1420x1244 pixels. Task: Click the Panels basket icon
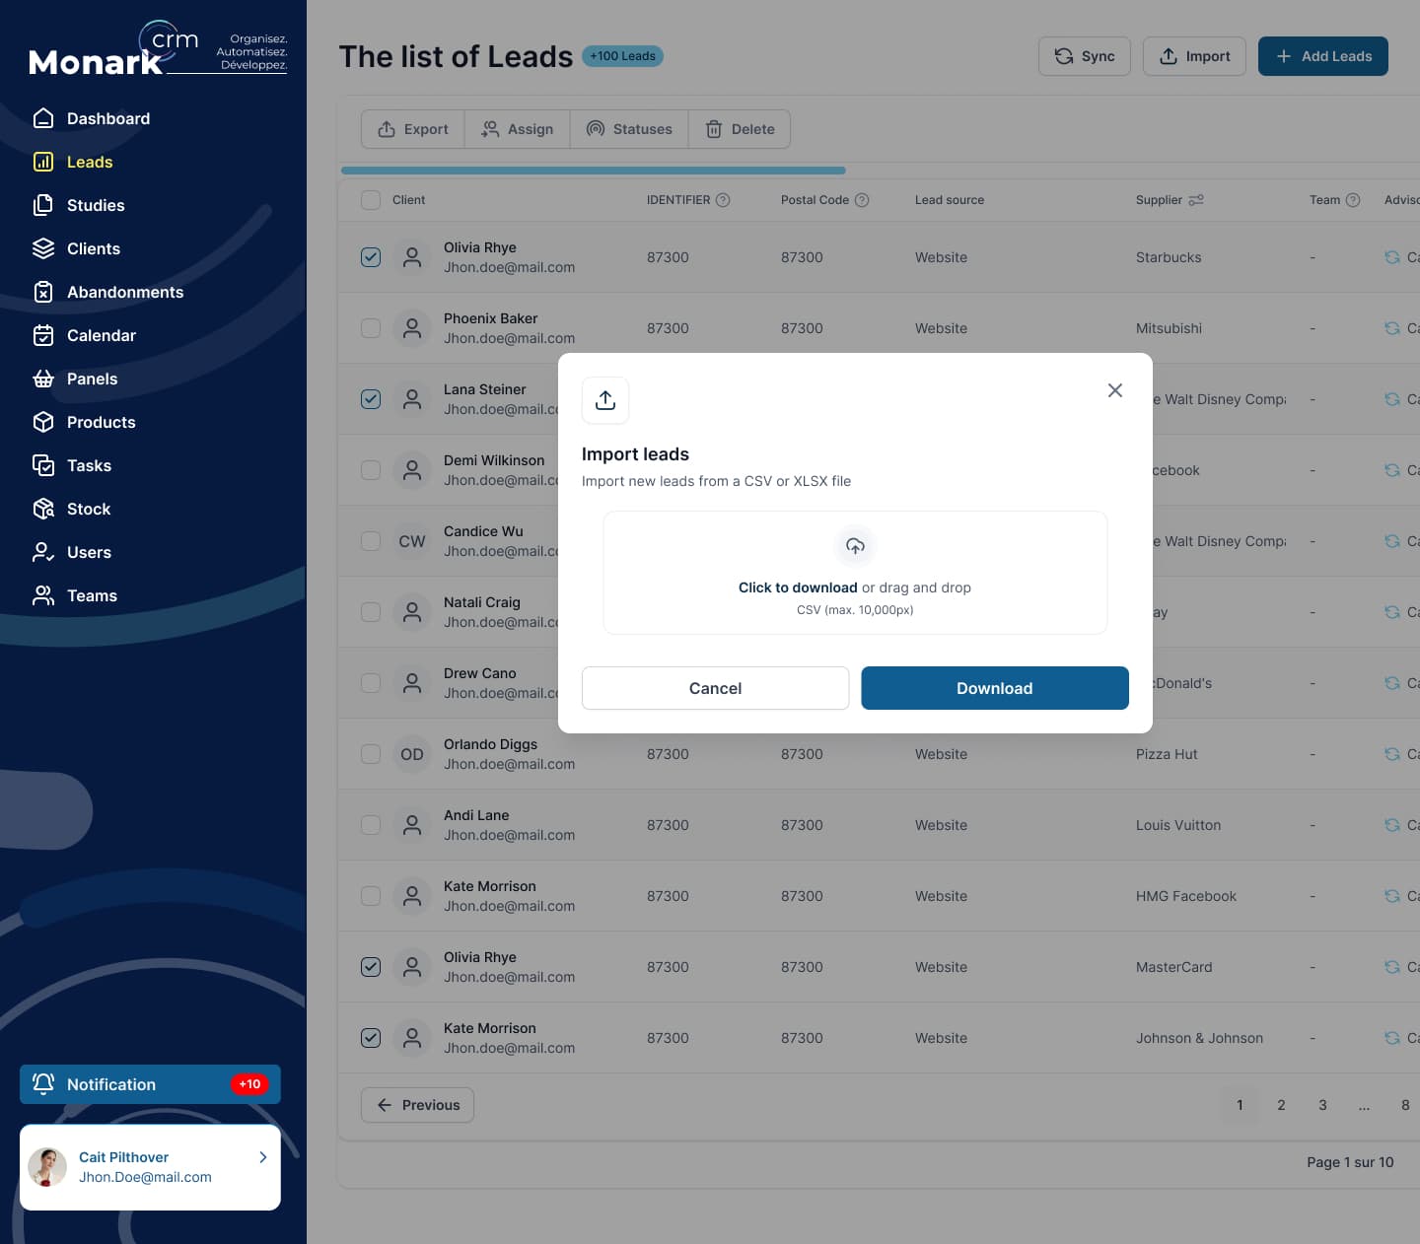pos(43,379)
